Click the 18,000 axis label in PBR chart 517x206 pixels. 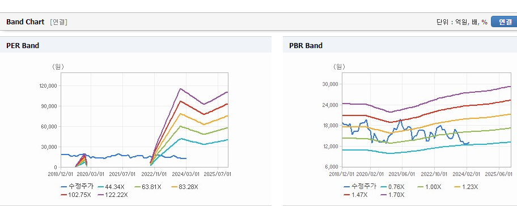331,126
